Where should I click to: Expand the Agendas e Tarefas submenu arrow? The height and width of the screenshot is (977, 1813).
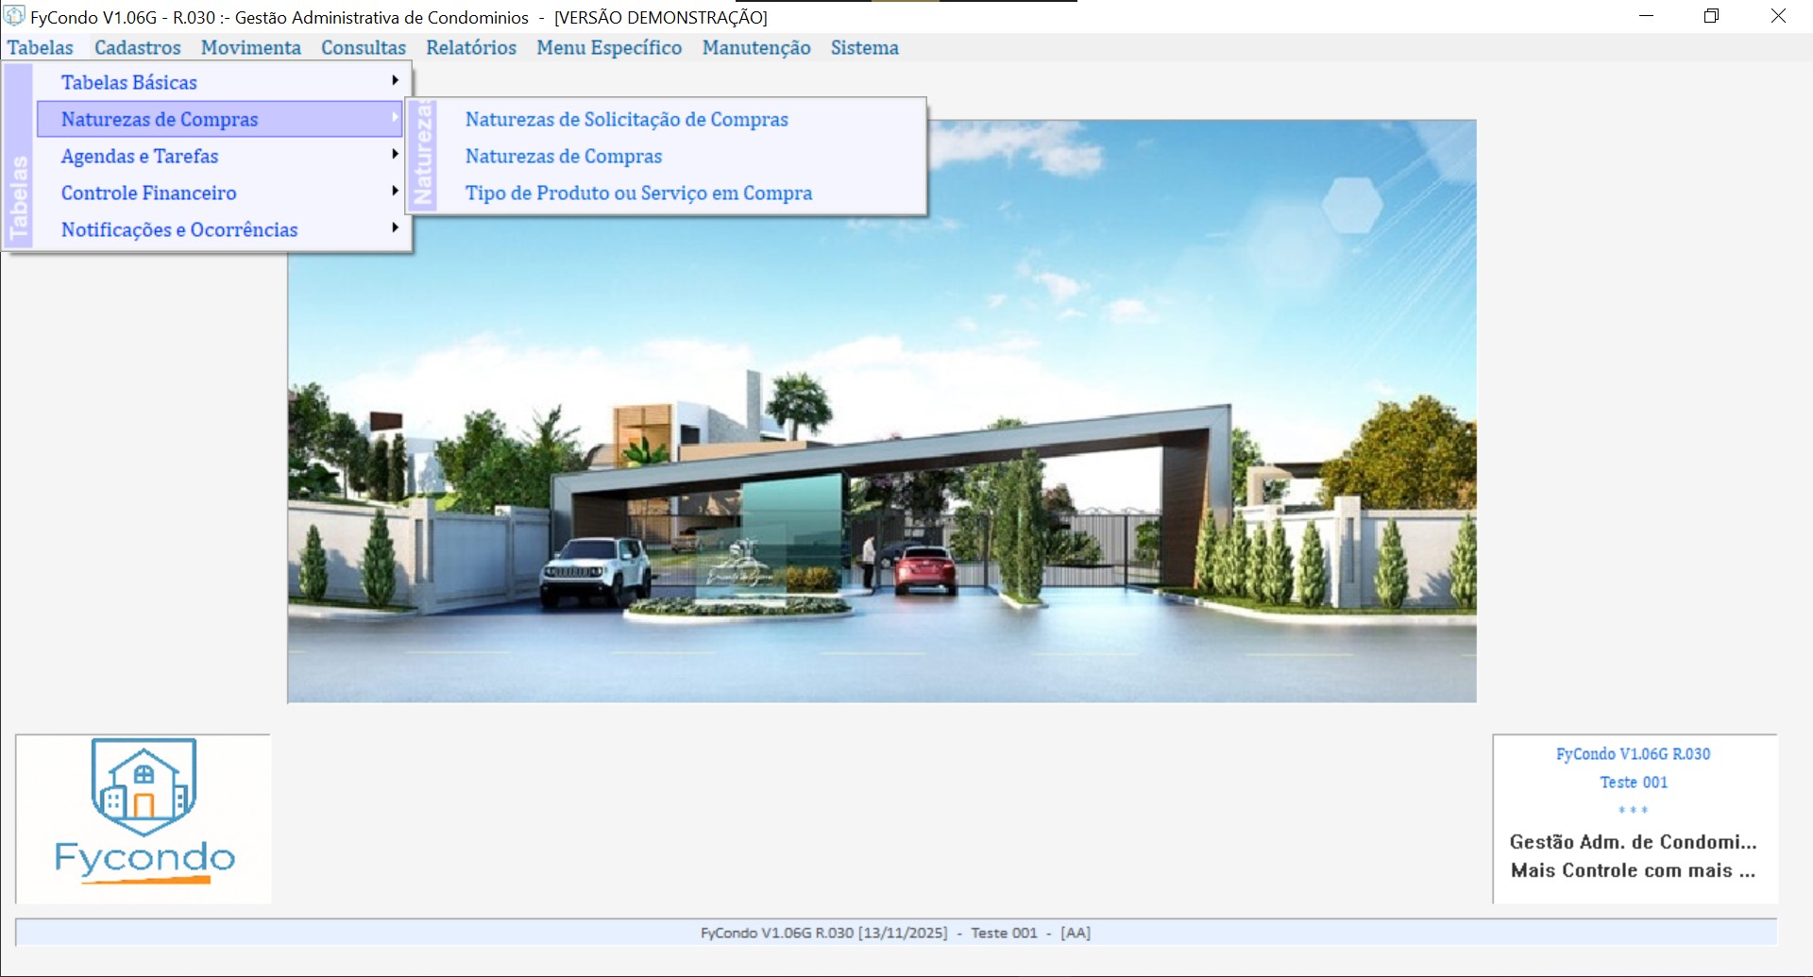(x=395, y=155)
